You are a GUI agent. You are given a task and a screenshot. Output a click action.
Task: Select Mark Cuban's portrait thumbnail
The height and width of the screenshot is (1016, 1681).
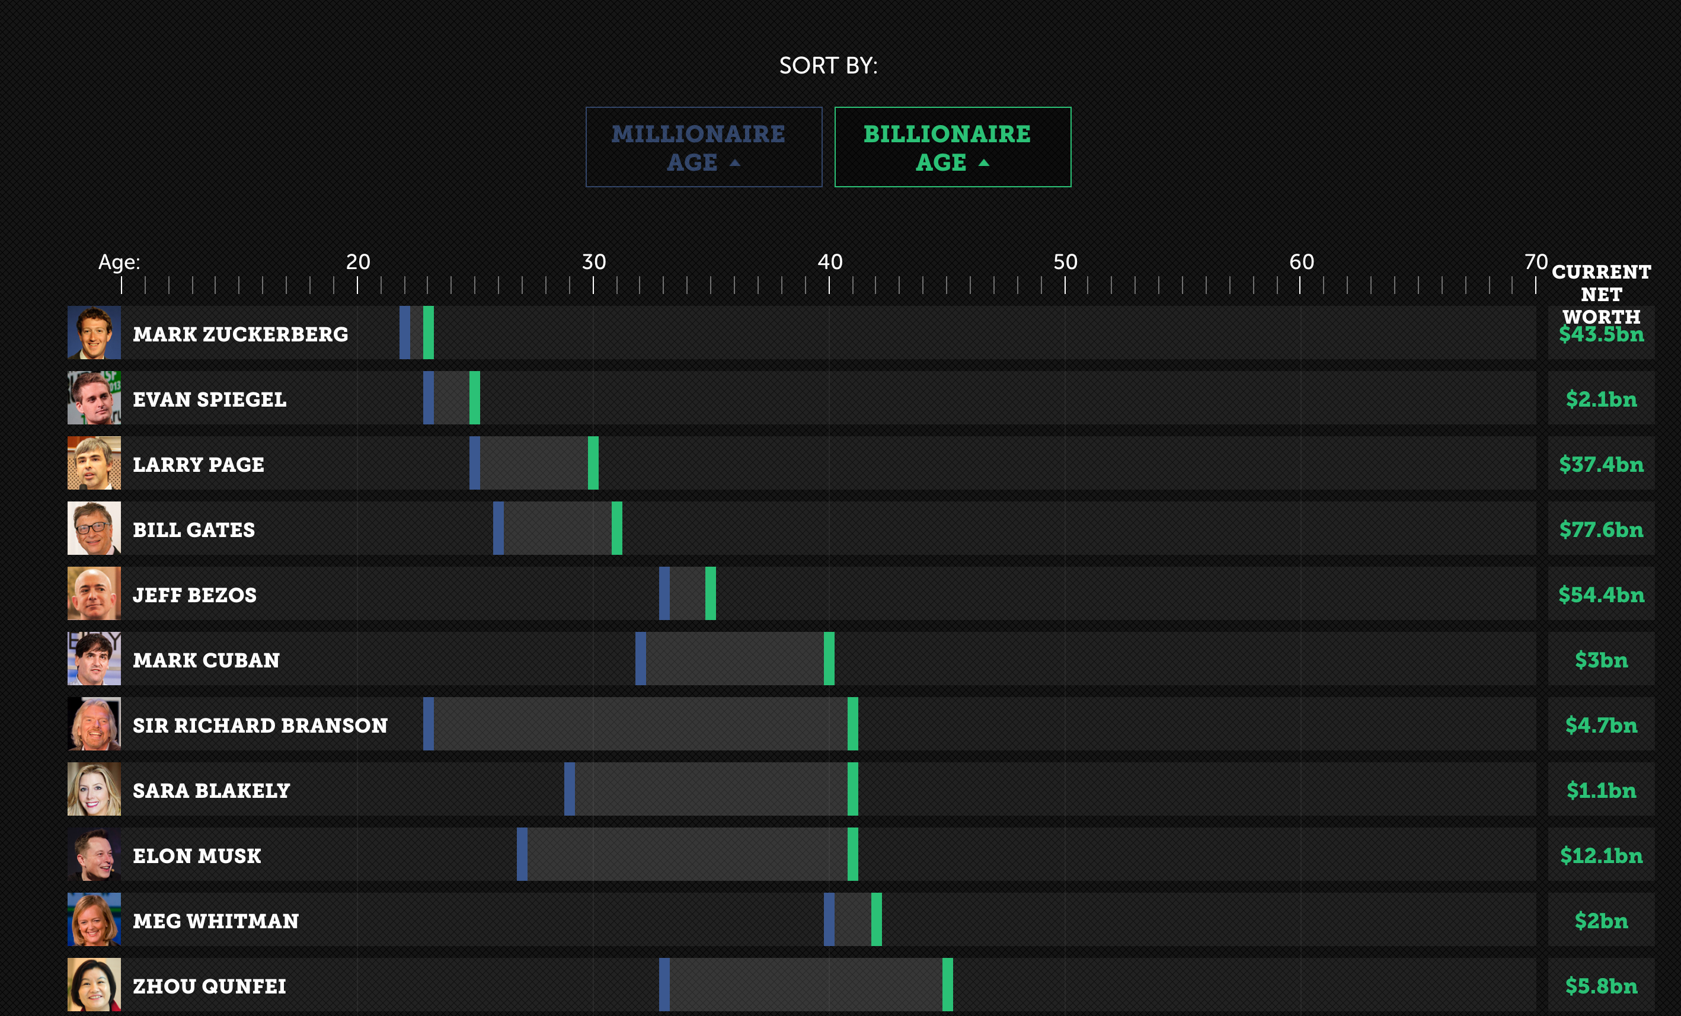click(94, 659)
